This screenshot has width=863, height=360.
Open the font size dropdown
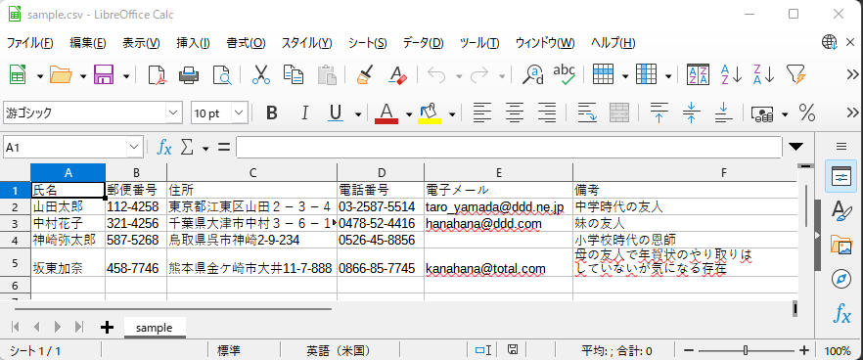pos(239,113)
